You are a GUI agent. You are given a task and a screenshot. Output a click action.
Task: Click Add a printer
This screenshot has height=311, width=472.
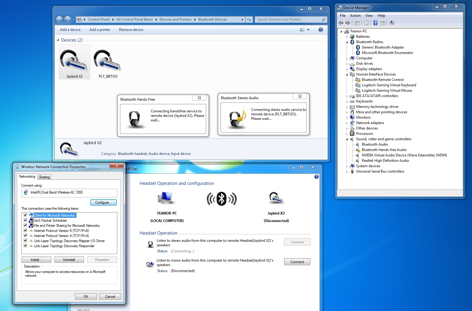click(x=100, y=30)
